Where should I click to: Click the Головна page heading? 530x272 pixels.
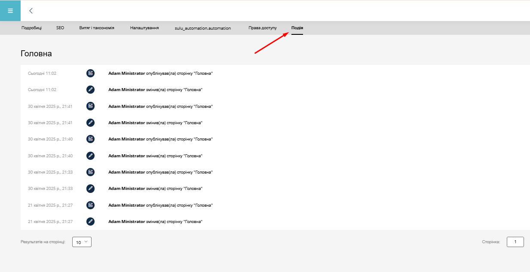(x=36, y=54)
